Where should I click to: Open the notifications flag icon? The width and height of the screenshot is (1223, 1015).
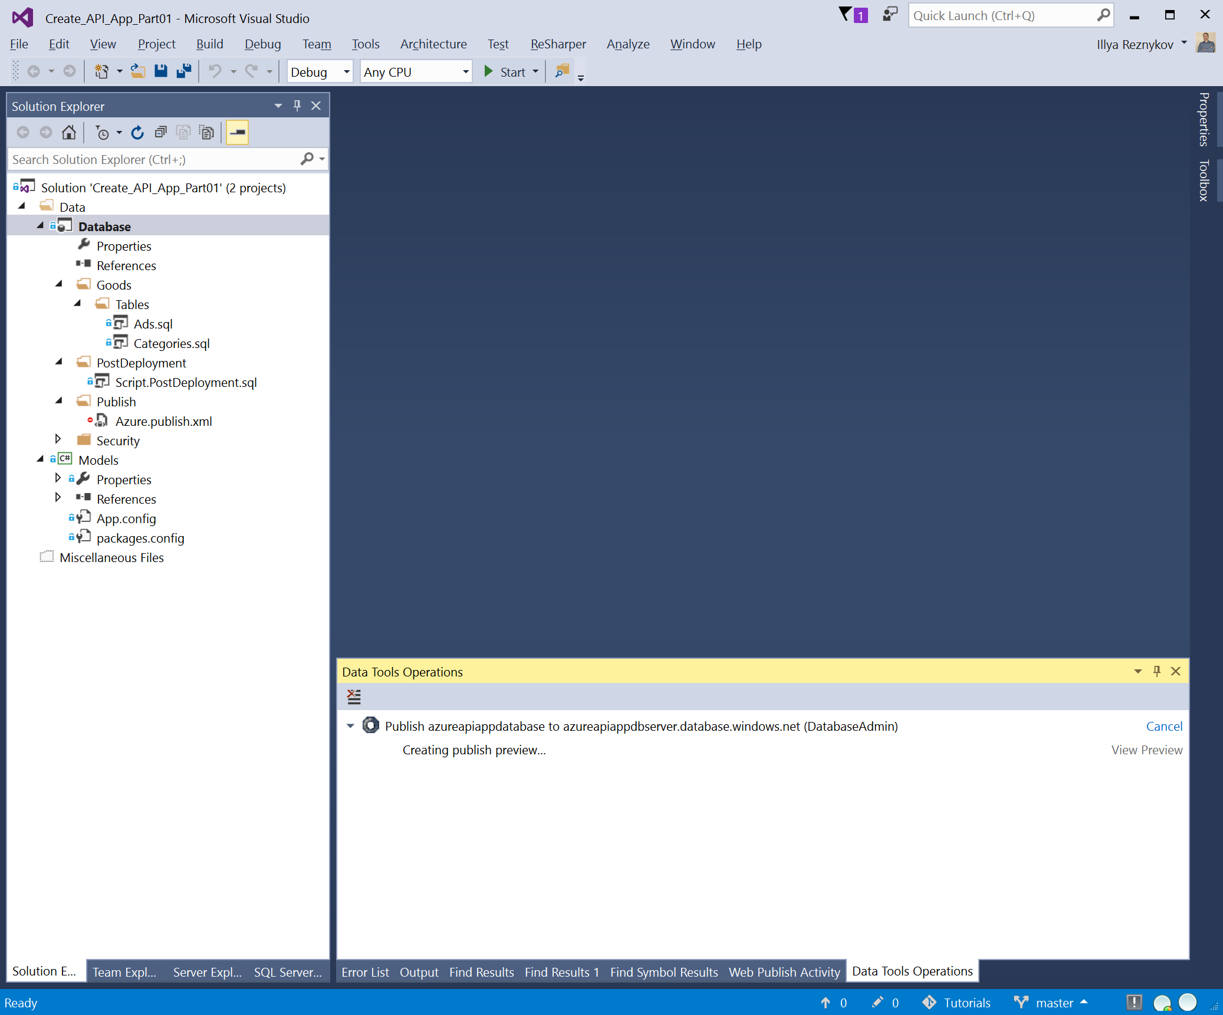846,15
